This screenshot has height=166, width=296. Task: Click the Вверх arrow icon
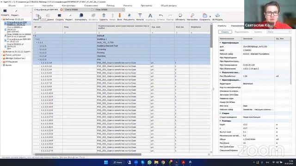point(112,15)
